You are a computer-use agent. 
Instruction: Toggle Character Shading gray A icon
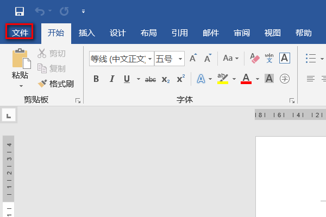[x=269, y=79]
